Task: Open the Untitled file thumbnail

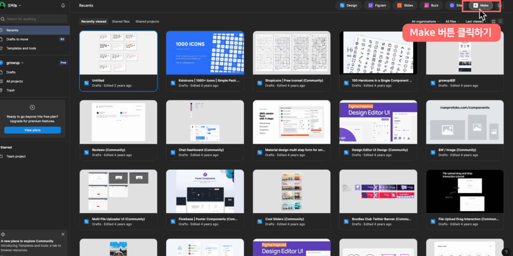Action: point(118,52)
